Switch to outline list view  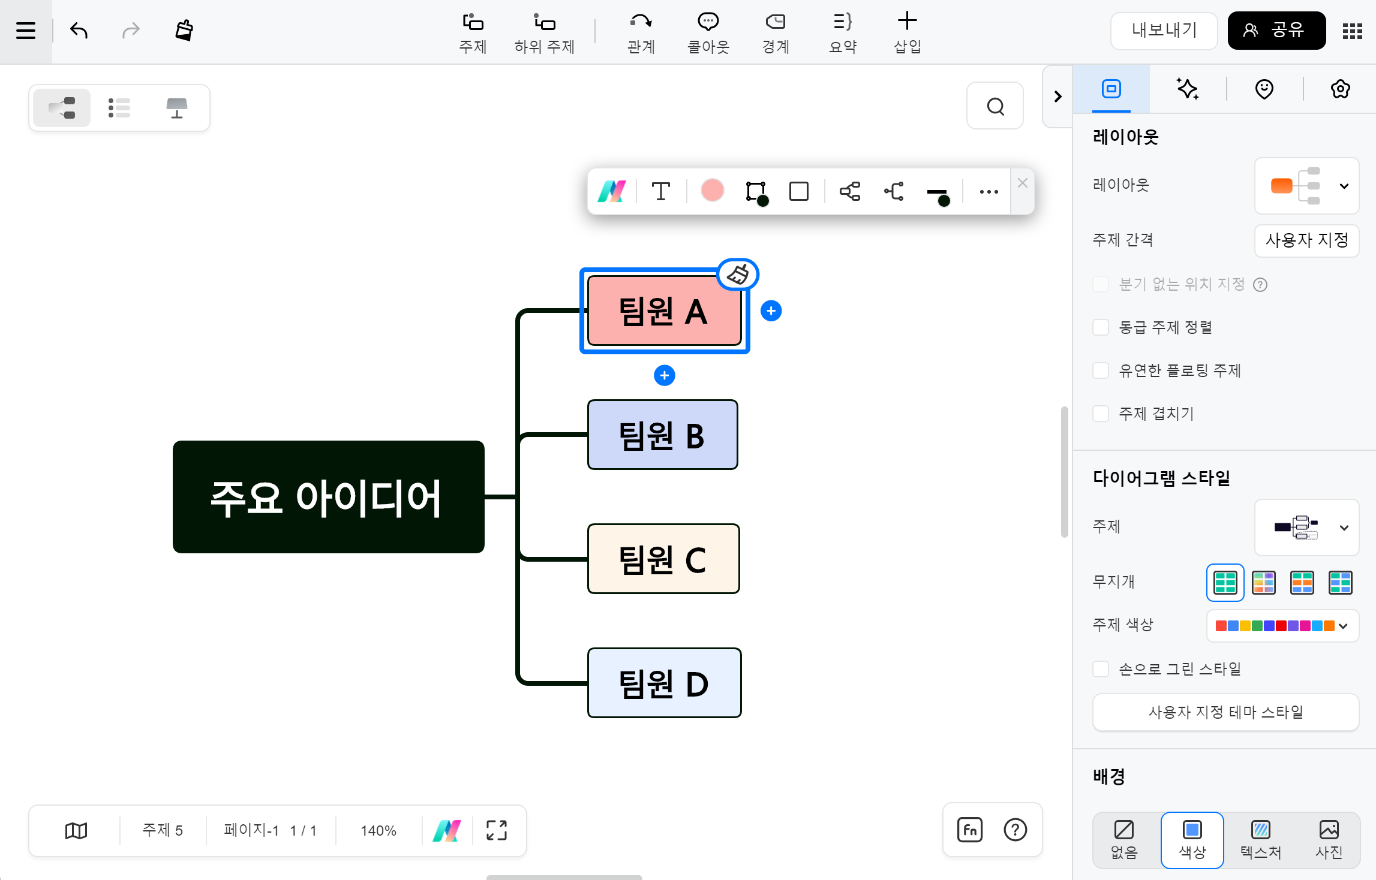(119, 108)
